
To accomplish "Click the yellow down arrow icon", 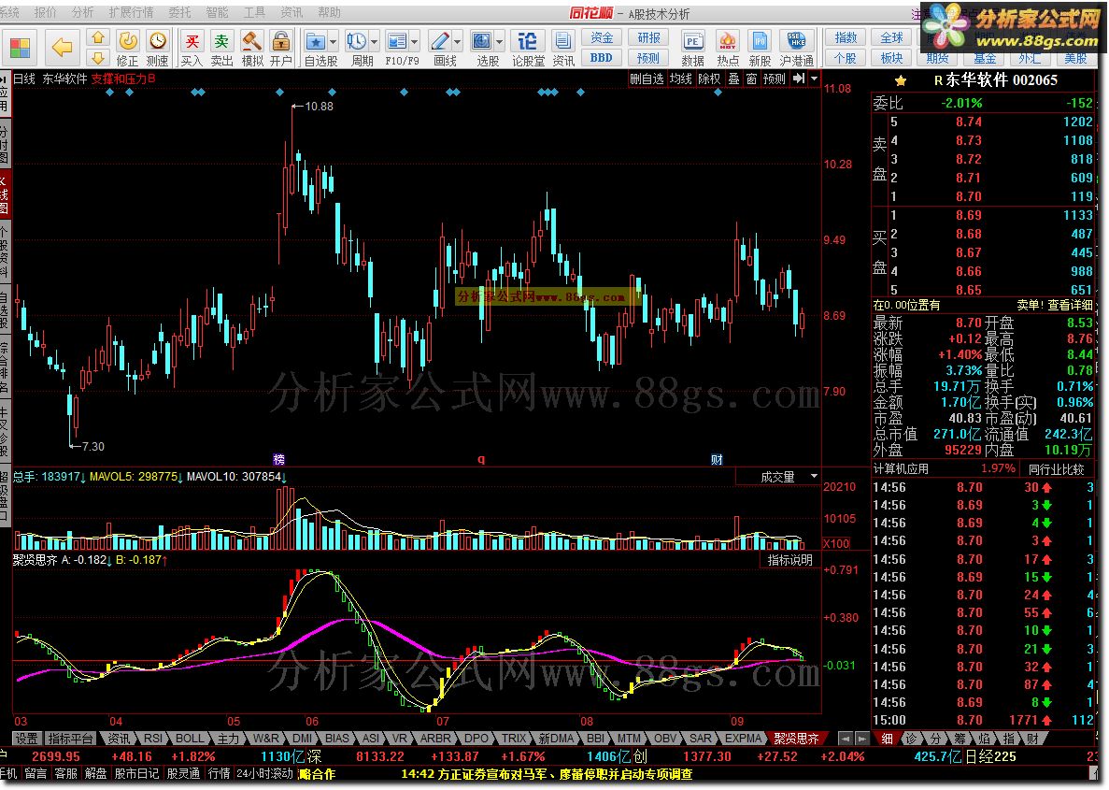I will click(98, 57).
